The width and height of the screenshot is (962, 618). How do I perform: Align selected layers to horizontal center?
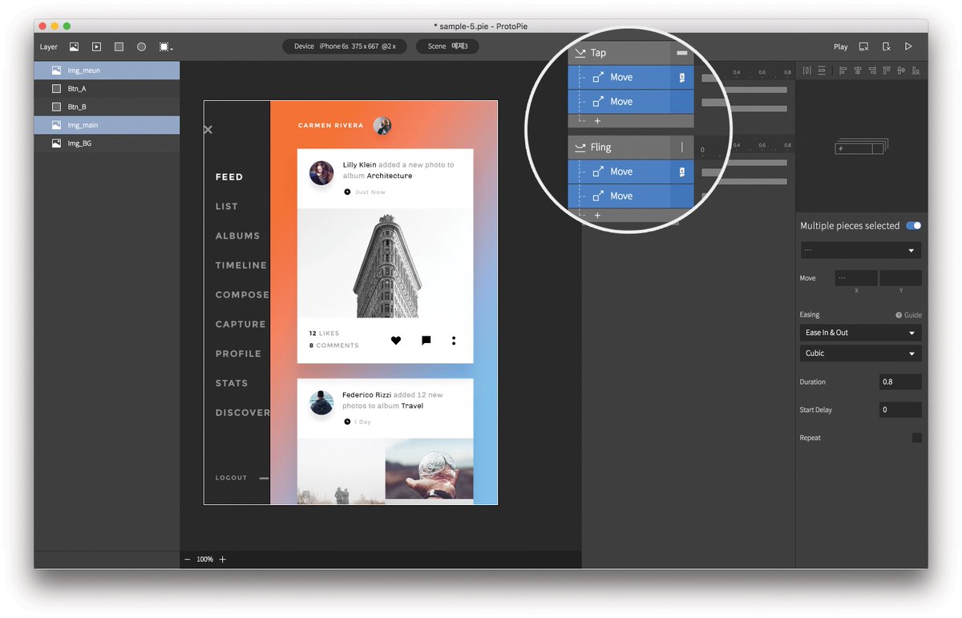[858, 71]
